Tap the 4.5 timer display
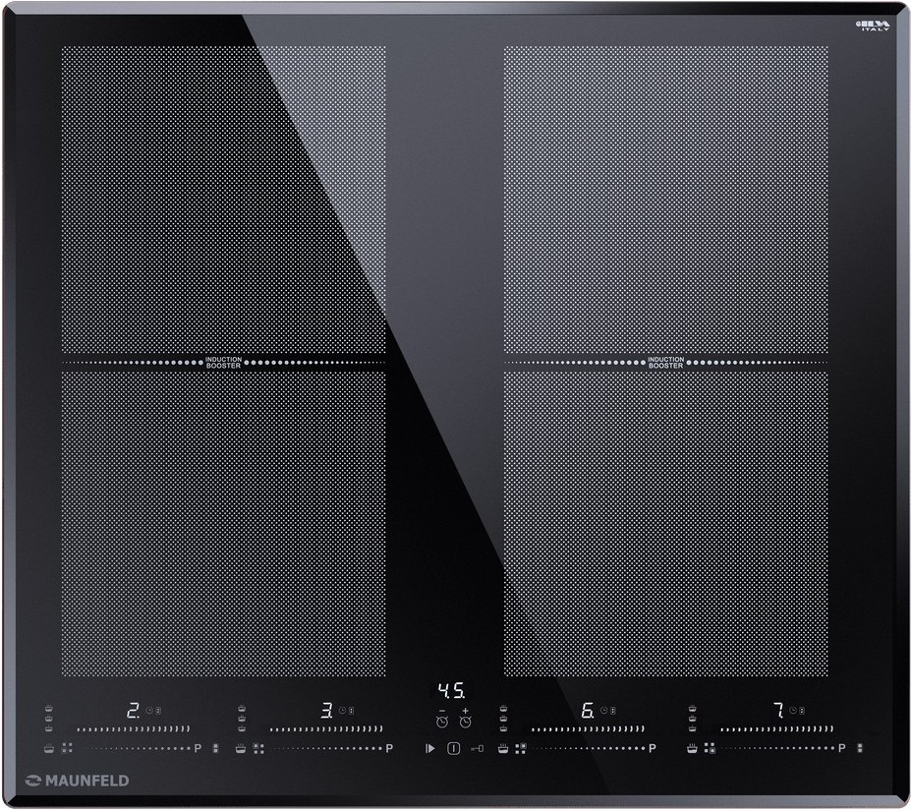 [451, 689]
